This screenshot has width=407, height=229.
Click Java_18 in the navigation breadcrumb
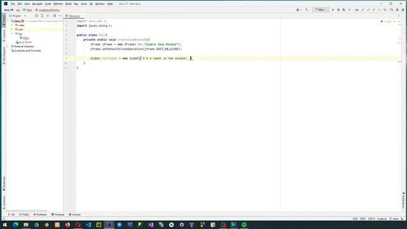8,10
